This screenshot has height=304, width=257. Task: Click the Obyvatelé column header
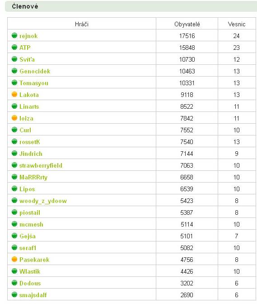point(187,24)
